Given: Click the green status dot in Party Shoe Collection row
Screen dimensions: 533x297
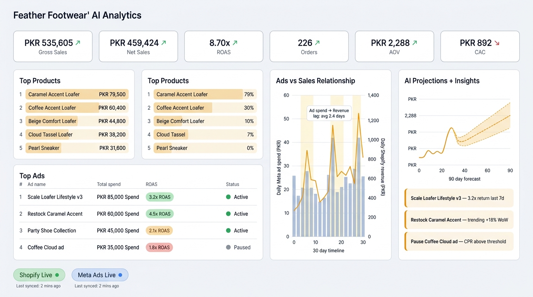Looking at the screenshot, I should pyautogui.click(x=228, y=230).
